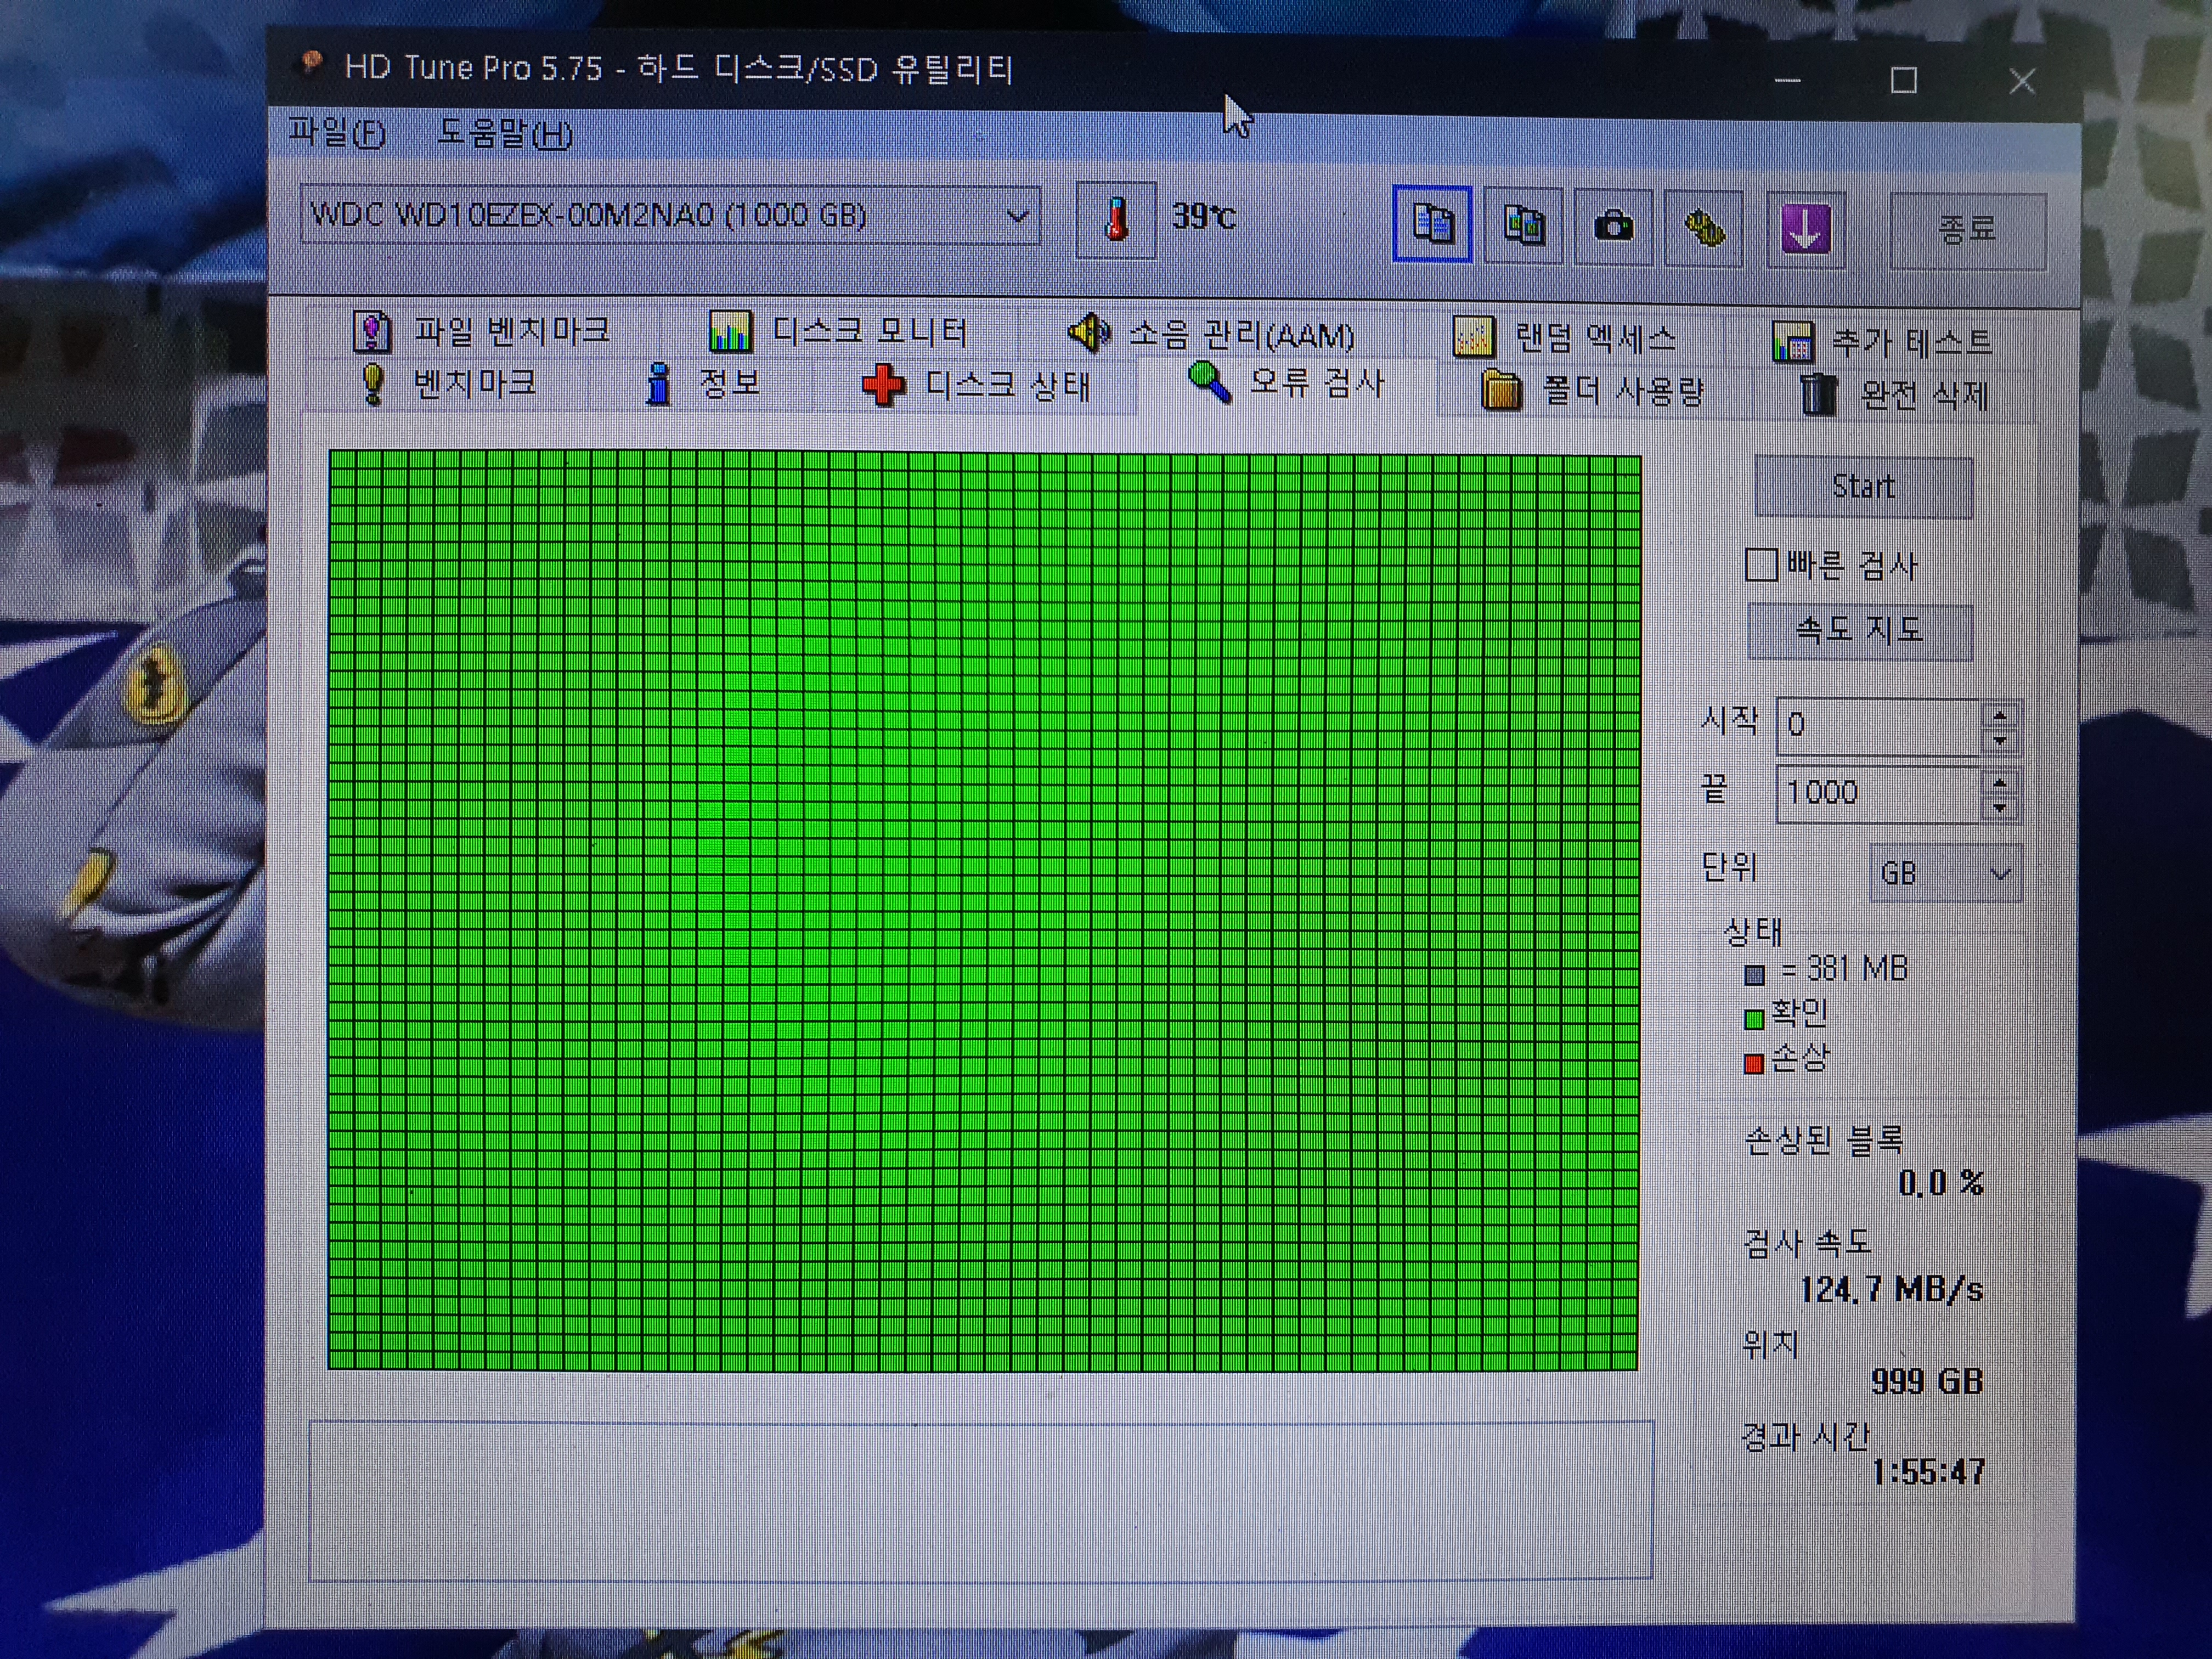
Task: Open the 디스크 모니터 tab
Action: (x=838, y=332)
